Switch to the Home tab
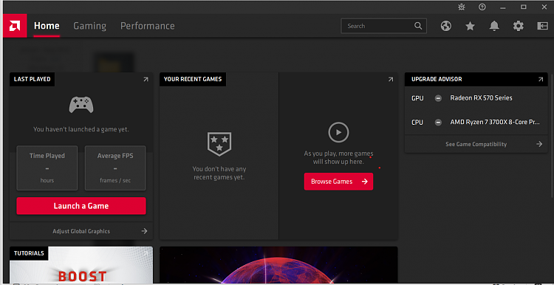Image resolution: width=554 pixels, height=285 pixels. (x=47, y=26)
